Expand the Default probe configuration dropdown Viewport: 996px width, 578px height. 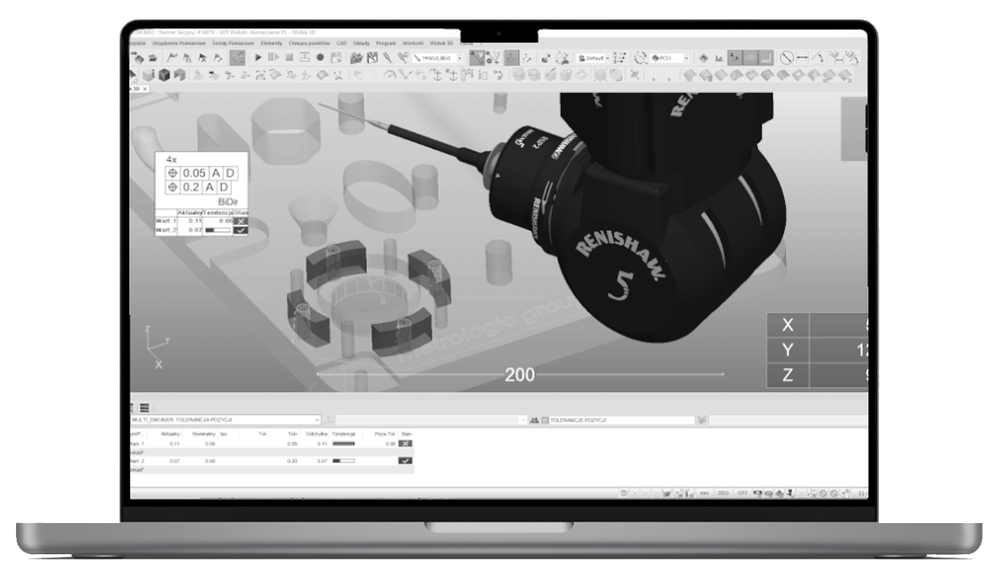607,56
